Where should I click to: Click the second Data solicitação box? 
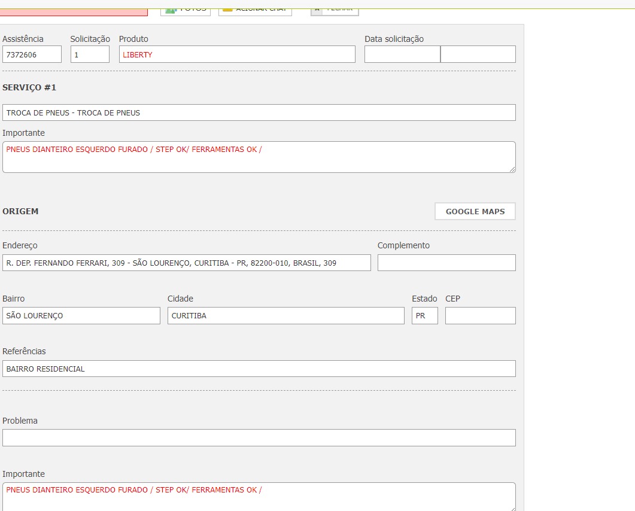click(x=478, y=54)
